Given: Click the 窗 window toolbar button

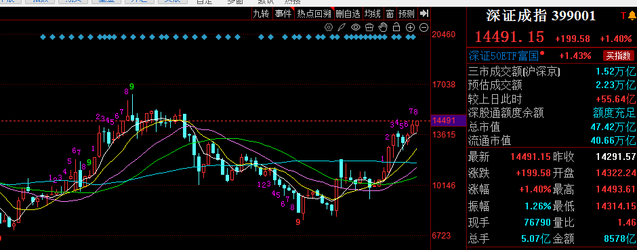Looking at the screenshot, I should pos(390,14).
